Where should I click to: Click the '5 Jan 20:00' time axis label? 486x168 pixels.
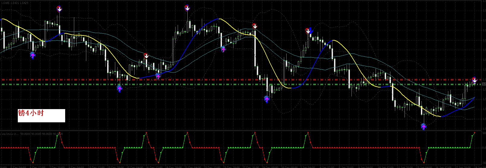[346, 167]
